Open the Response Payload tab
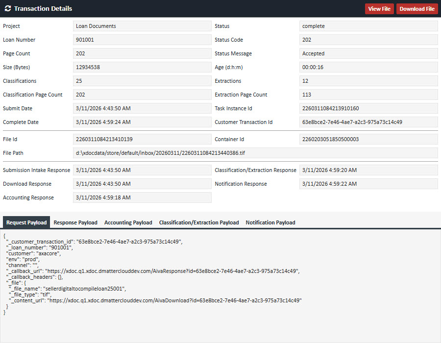Image resolution: width=441 pixels, height=343 pixels. pyautogui.click(x=75, y=222)
